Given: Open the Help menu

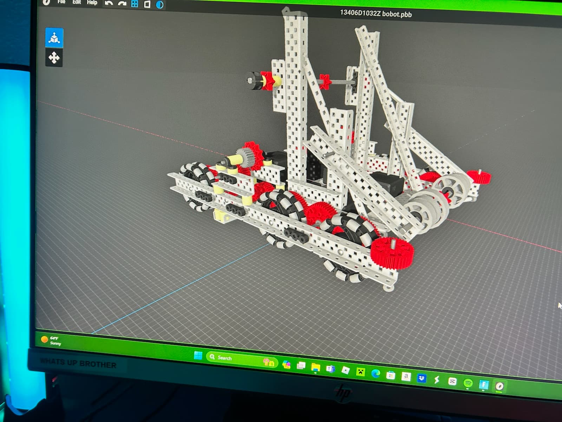Looking at the screenshot, I should point(92,3).
